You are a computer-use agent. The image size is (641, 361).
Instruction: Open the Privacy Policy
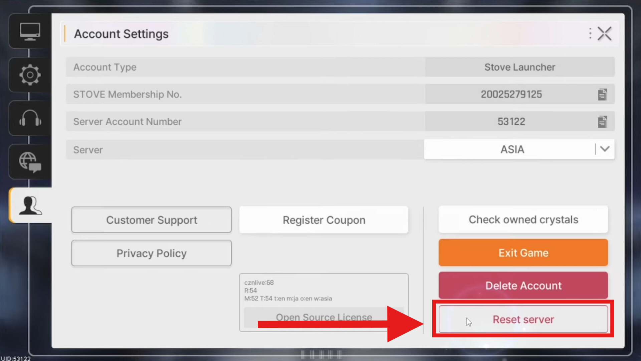pyautogui.click(x=151, y=253)
